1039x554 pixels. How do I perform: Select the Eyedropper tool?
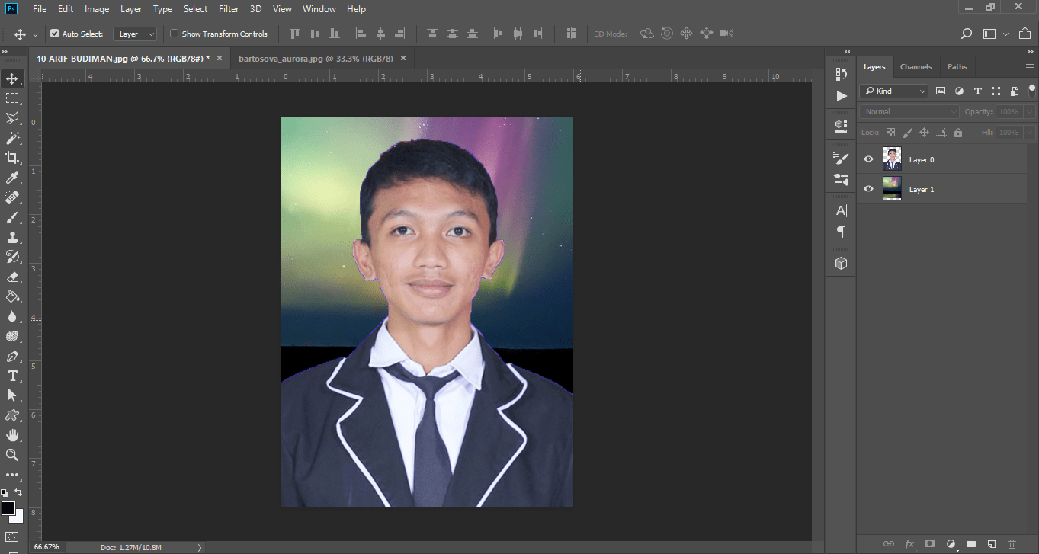[11, 178]
